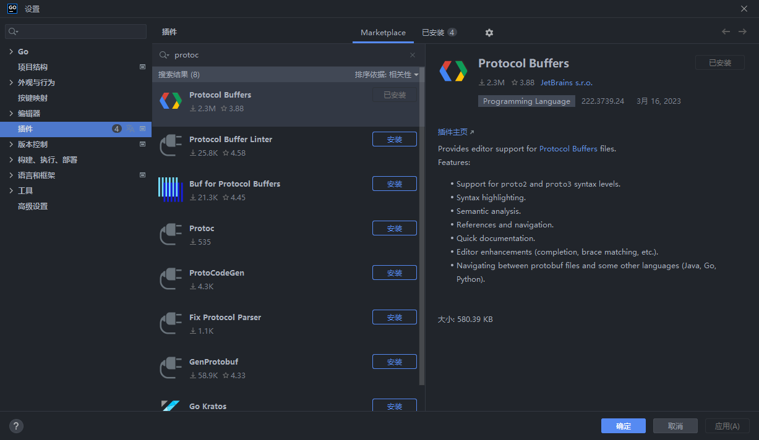759x440 pixels.
Task: Expand the 编辑器 settings node
Action: [11, 113]
